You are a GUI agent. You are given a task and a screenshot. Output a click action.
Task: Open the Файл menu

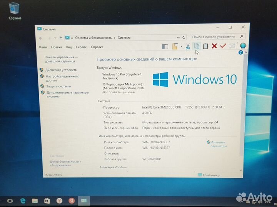pos(43,47)
